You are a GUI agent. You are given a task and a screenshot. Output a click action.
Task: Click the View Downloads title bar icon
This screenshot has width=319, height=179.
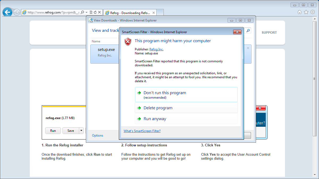coord(91,20)
